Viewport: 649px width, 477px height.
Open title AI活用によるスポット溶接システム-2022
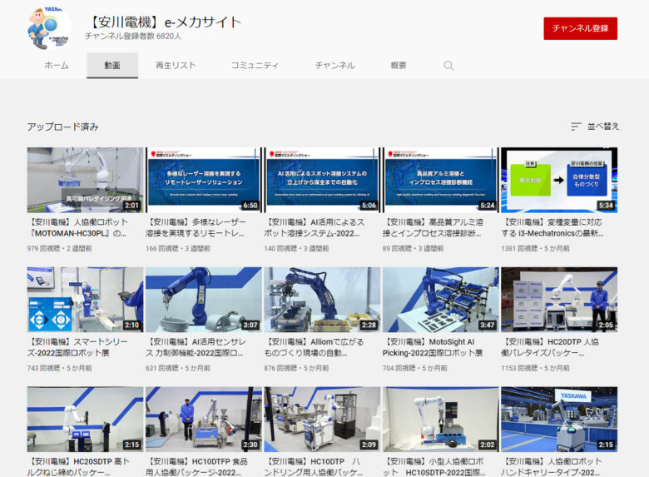[315, 228]
